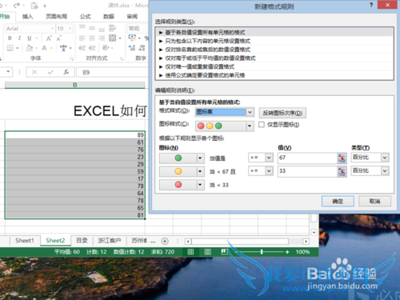Toggle Italic formatting in the ribbon
This screenshot has width=400, height=300.
click(19, 38)
